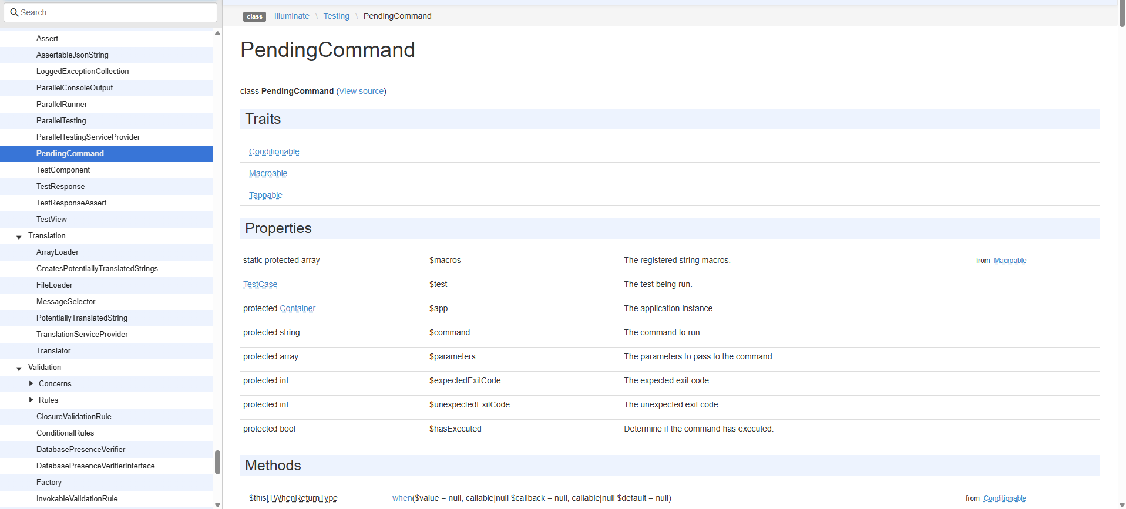Click the class badge in breadcrumb
Image resolution: width=1126 pixels, height=509 pixels.
pyautogui.click(x=254, y=16)
